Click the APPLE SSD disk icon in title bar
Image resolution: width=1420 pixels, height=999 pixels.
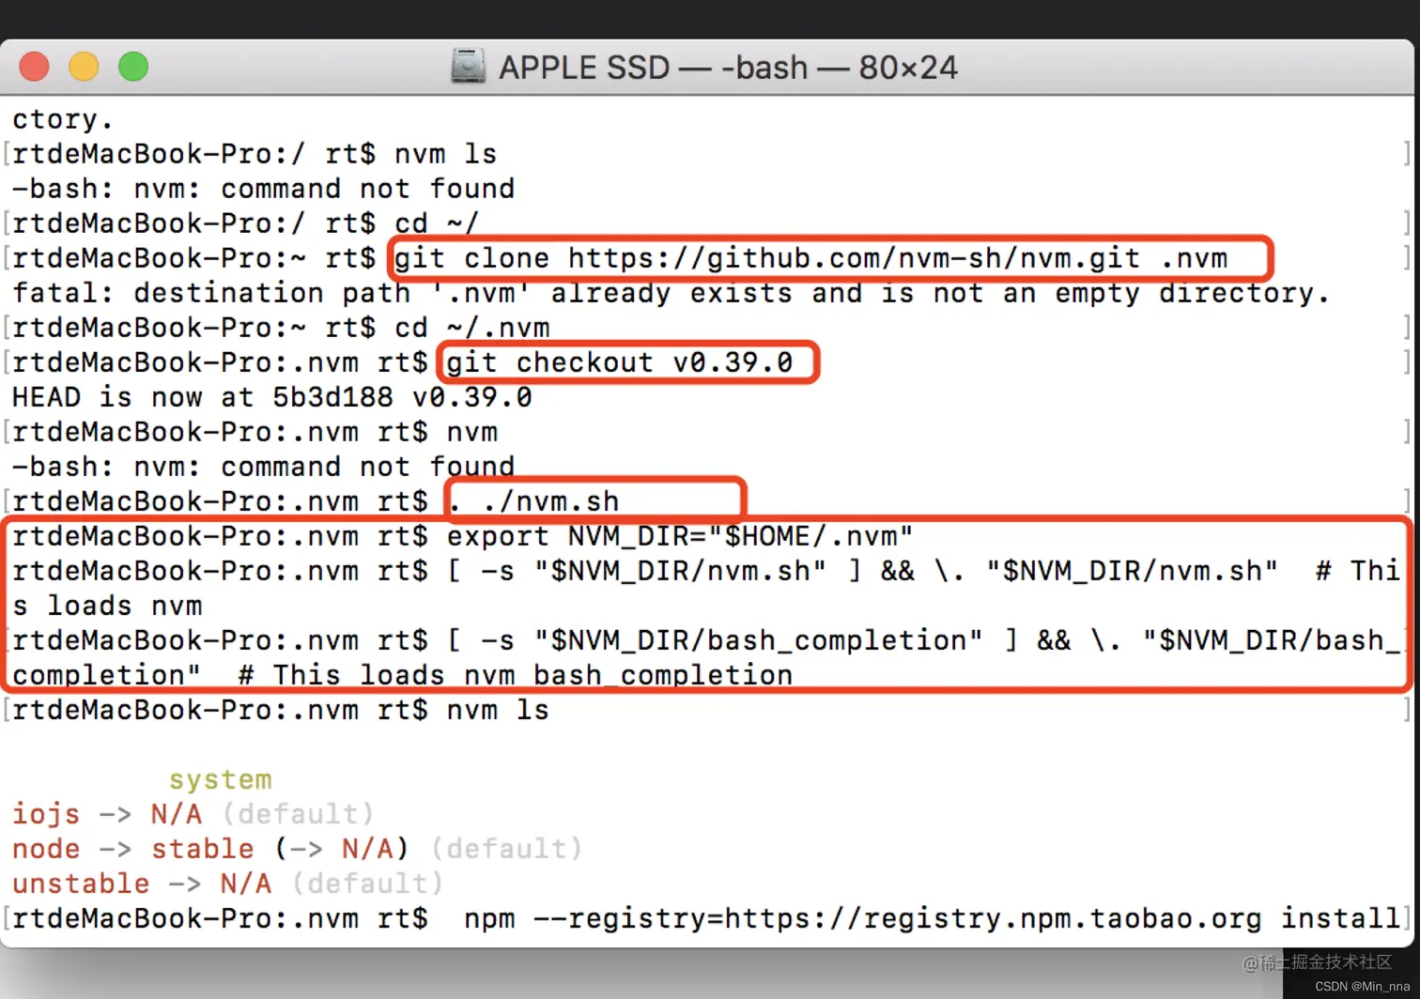(468, 67)
